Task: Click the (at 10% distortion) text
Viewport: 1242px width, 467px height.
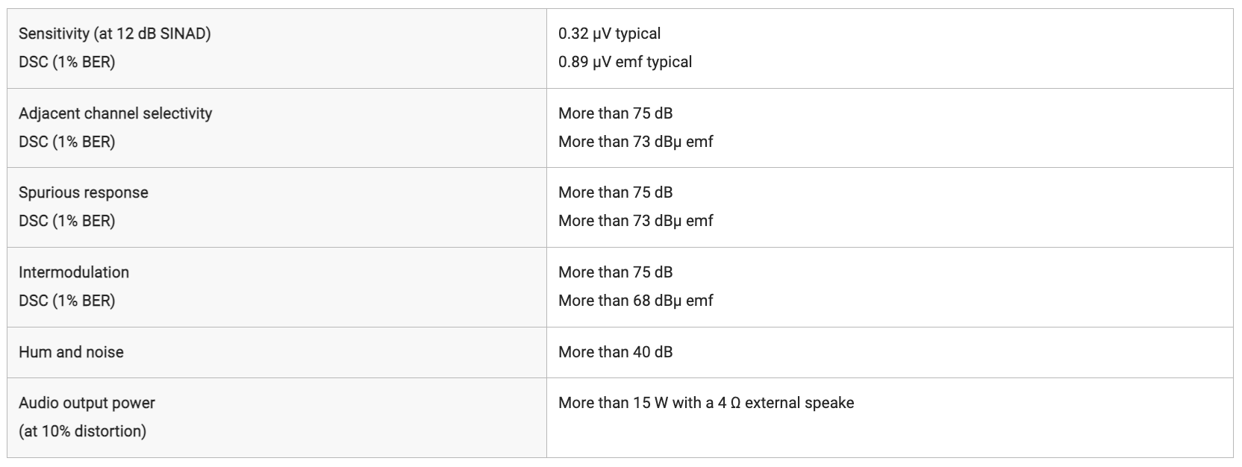Action: tap(82, 431)
